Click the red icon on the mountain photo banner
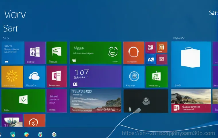 pyautogui.click(x=176, y=108)
